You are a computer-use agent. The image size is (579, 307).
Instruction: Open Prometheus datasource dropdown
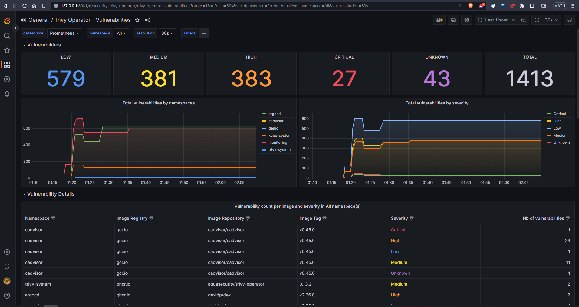click(64, 33)
